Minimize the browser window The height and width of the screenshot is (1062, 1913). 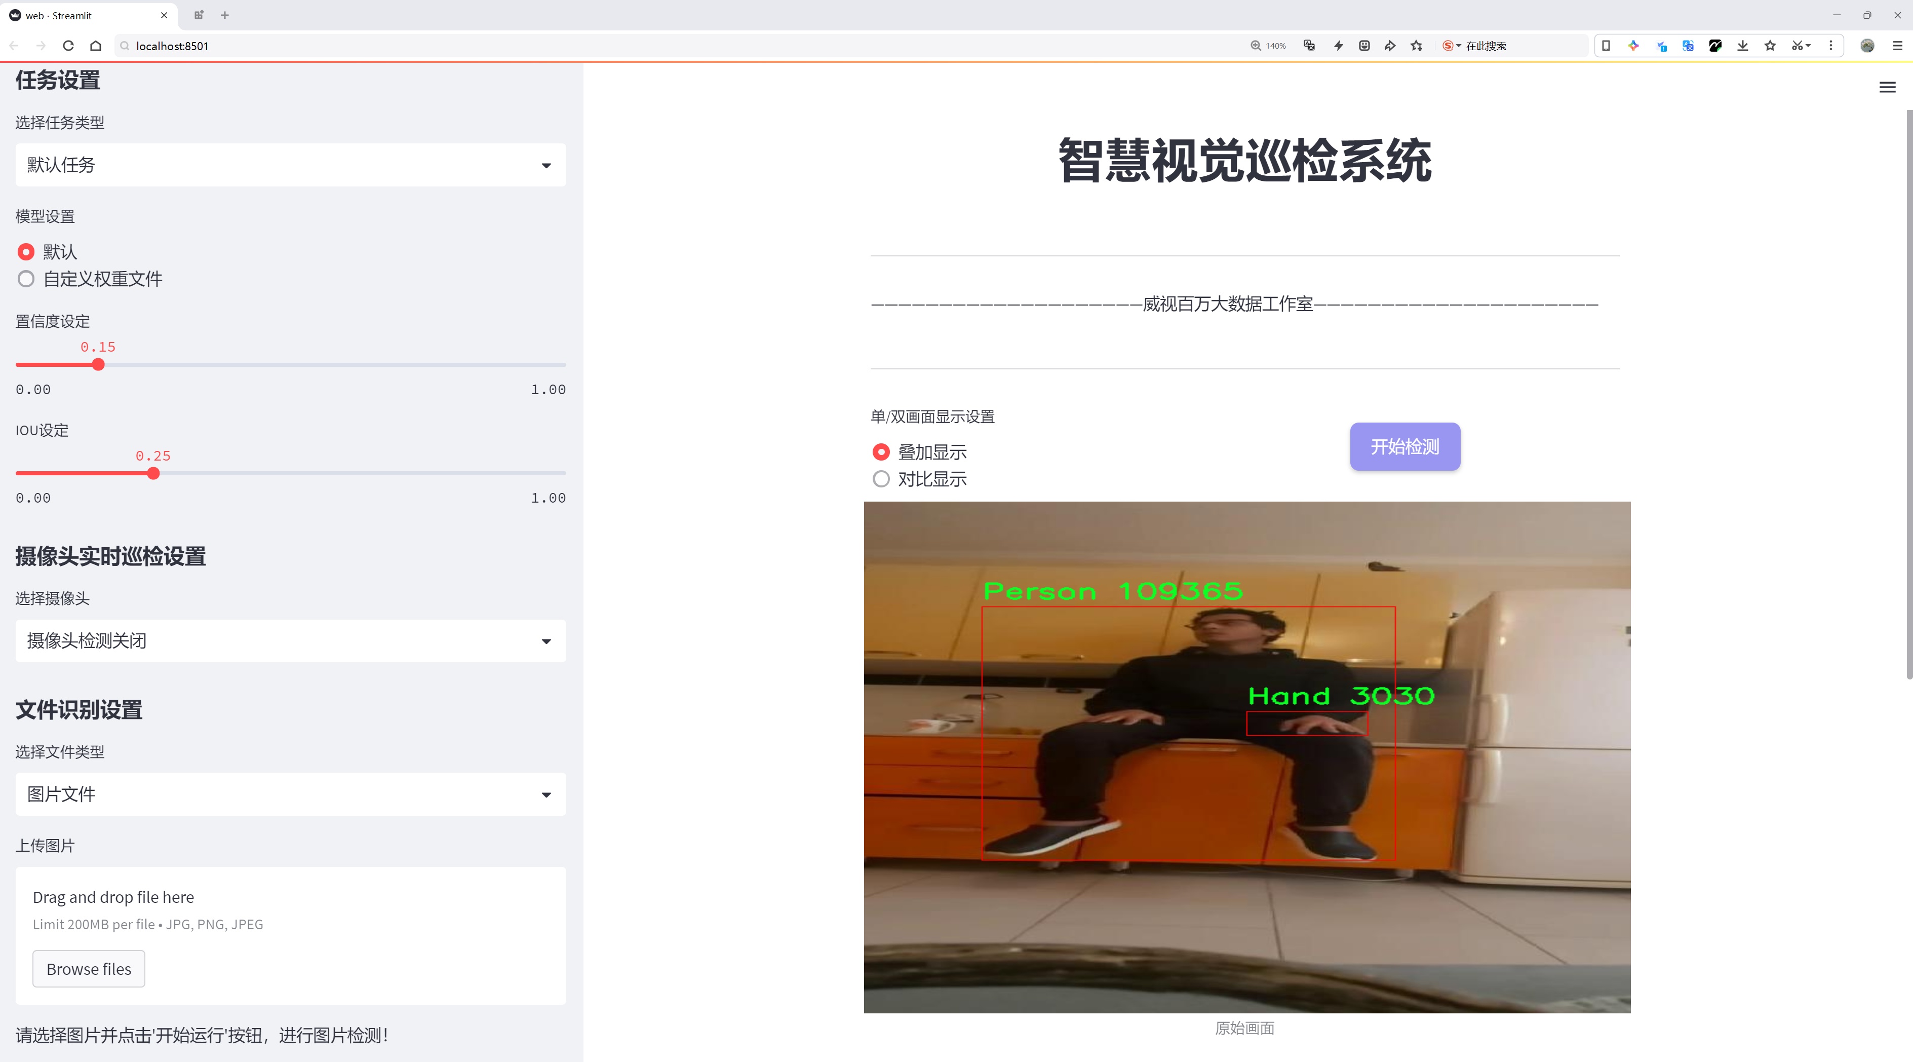pos(1837,15)
